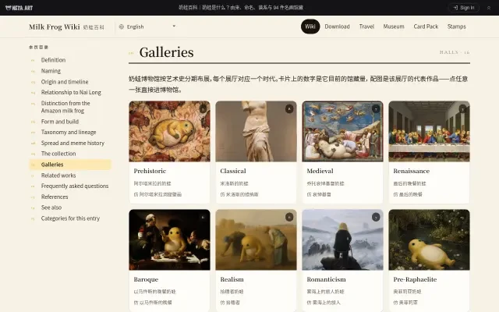Go to Related works section
499x312 pixels.
[58, 175]
